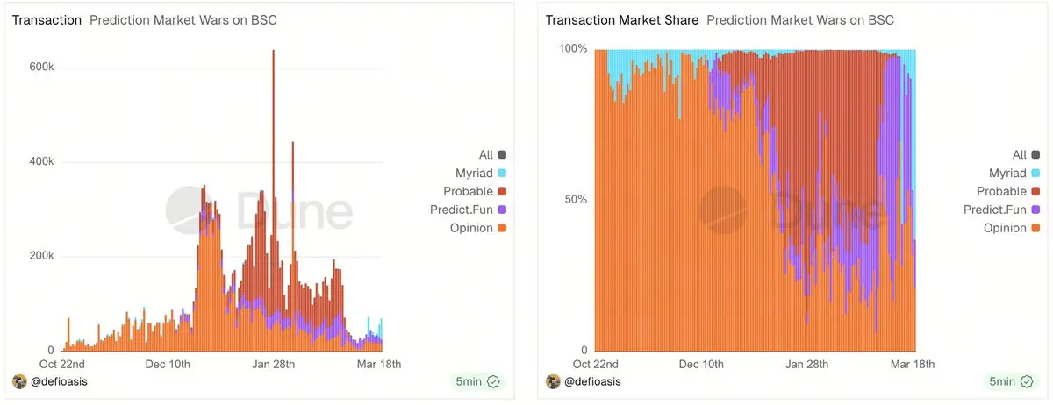This screenshot has width=1053, height=405.
Task: Toggle the Opinion series in the Transaction chart legend
Action: [473, 228]
